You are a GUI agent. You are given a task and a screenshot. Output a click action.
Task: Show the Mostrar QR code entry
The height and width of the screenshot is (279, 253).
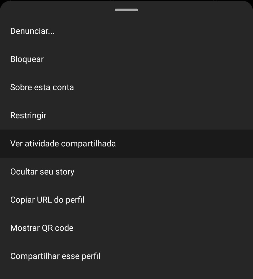(x=42, y=228)
